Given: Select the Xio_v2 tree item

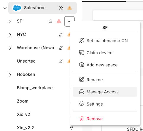Looking at the screenshot, I should (x=23, y=114).
